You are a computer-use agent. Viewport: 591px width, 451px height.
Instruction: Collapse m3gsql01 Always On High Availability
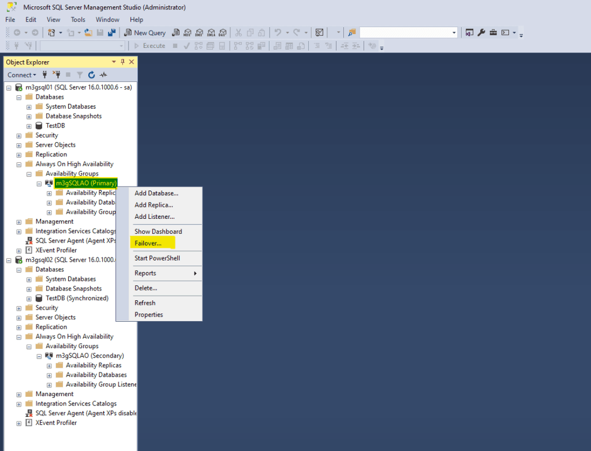click(x=19, y=165)
